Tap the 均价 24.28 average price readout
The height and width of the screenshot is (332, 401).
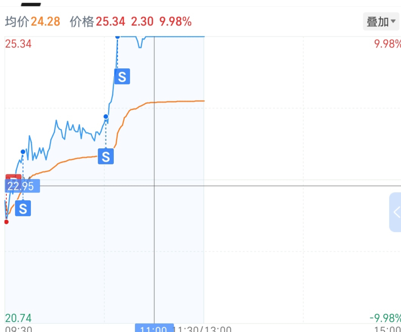click(33, 22)
